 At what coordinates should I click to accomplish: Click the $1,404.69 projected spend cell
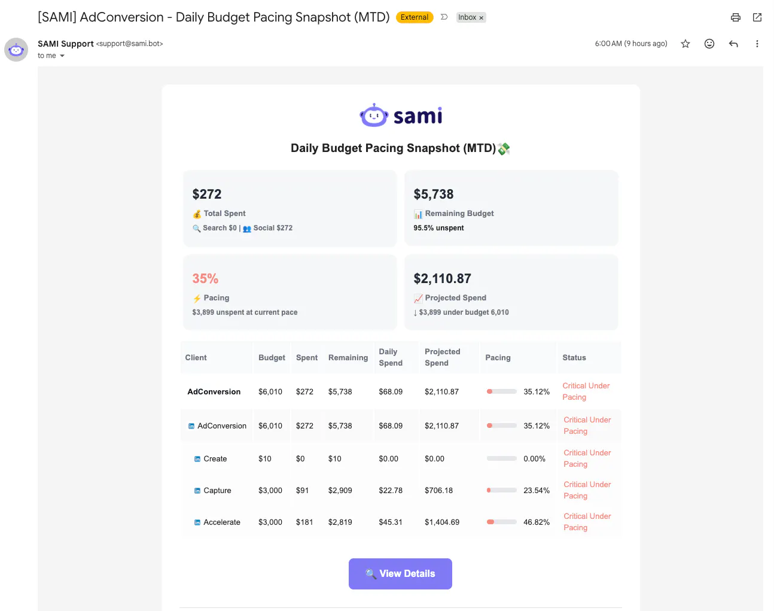coord(442,522)
